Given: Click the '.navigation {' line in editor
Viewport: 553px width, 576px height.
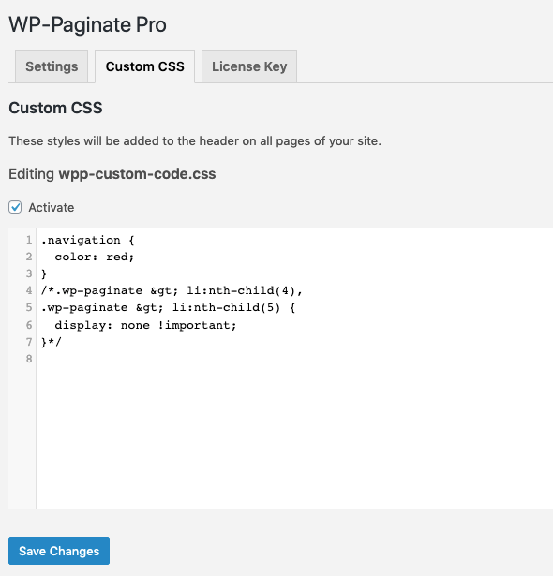Looking at the screenshot, I should (88, 240).
